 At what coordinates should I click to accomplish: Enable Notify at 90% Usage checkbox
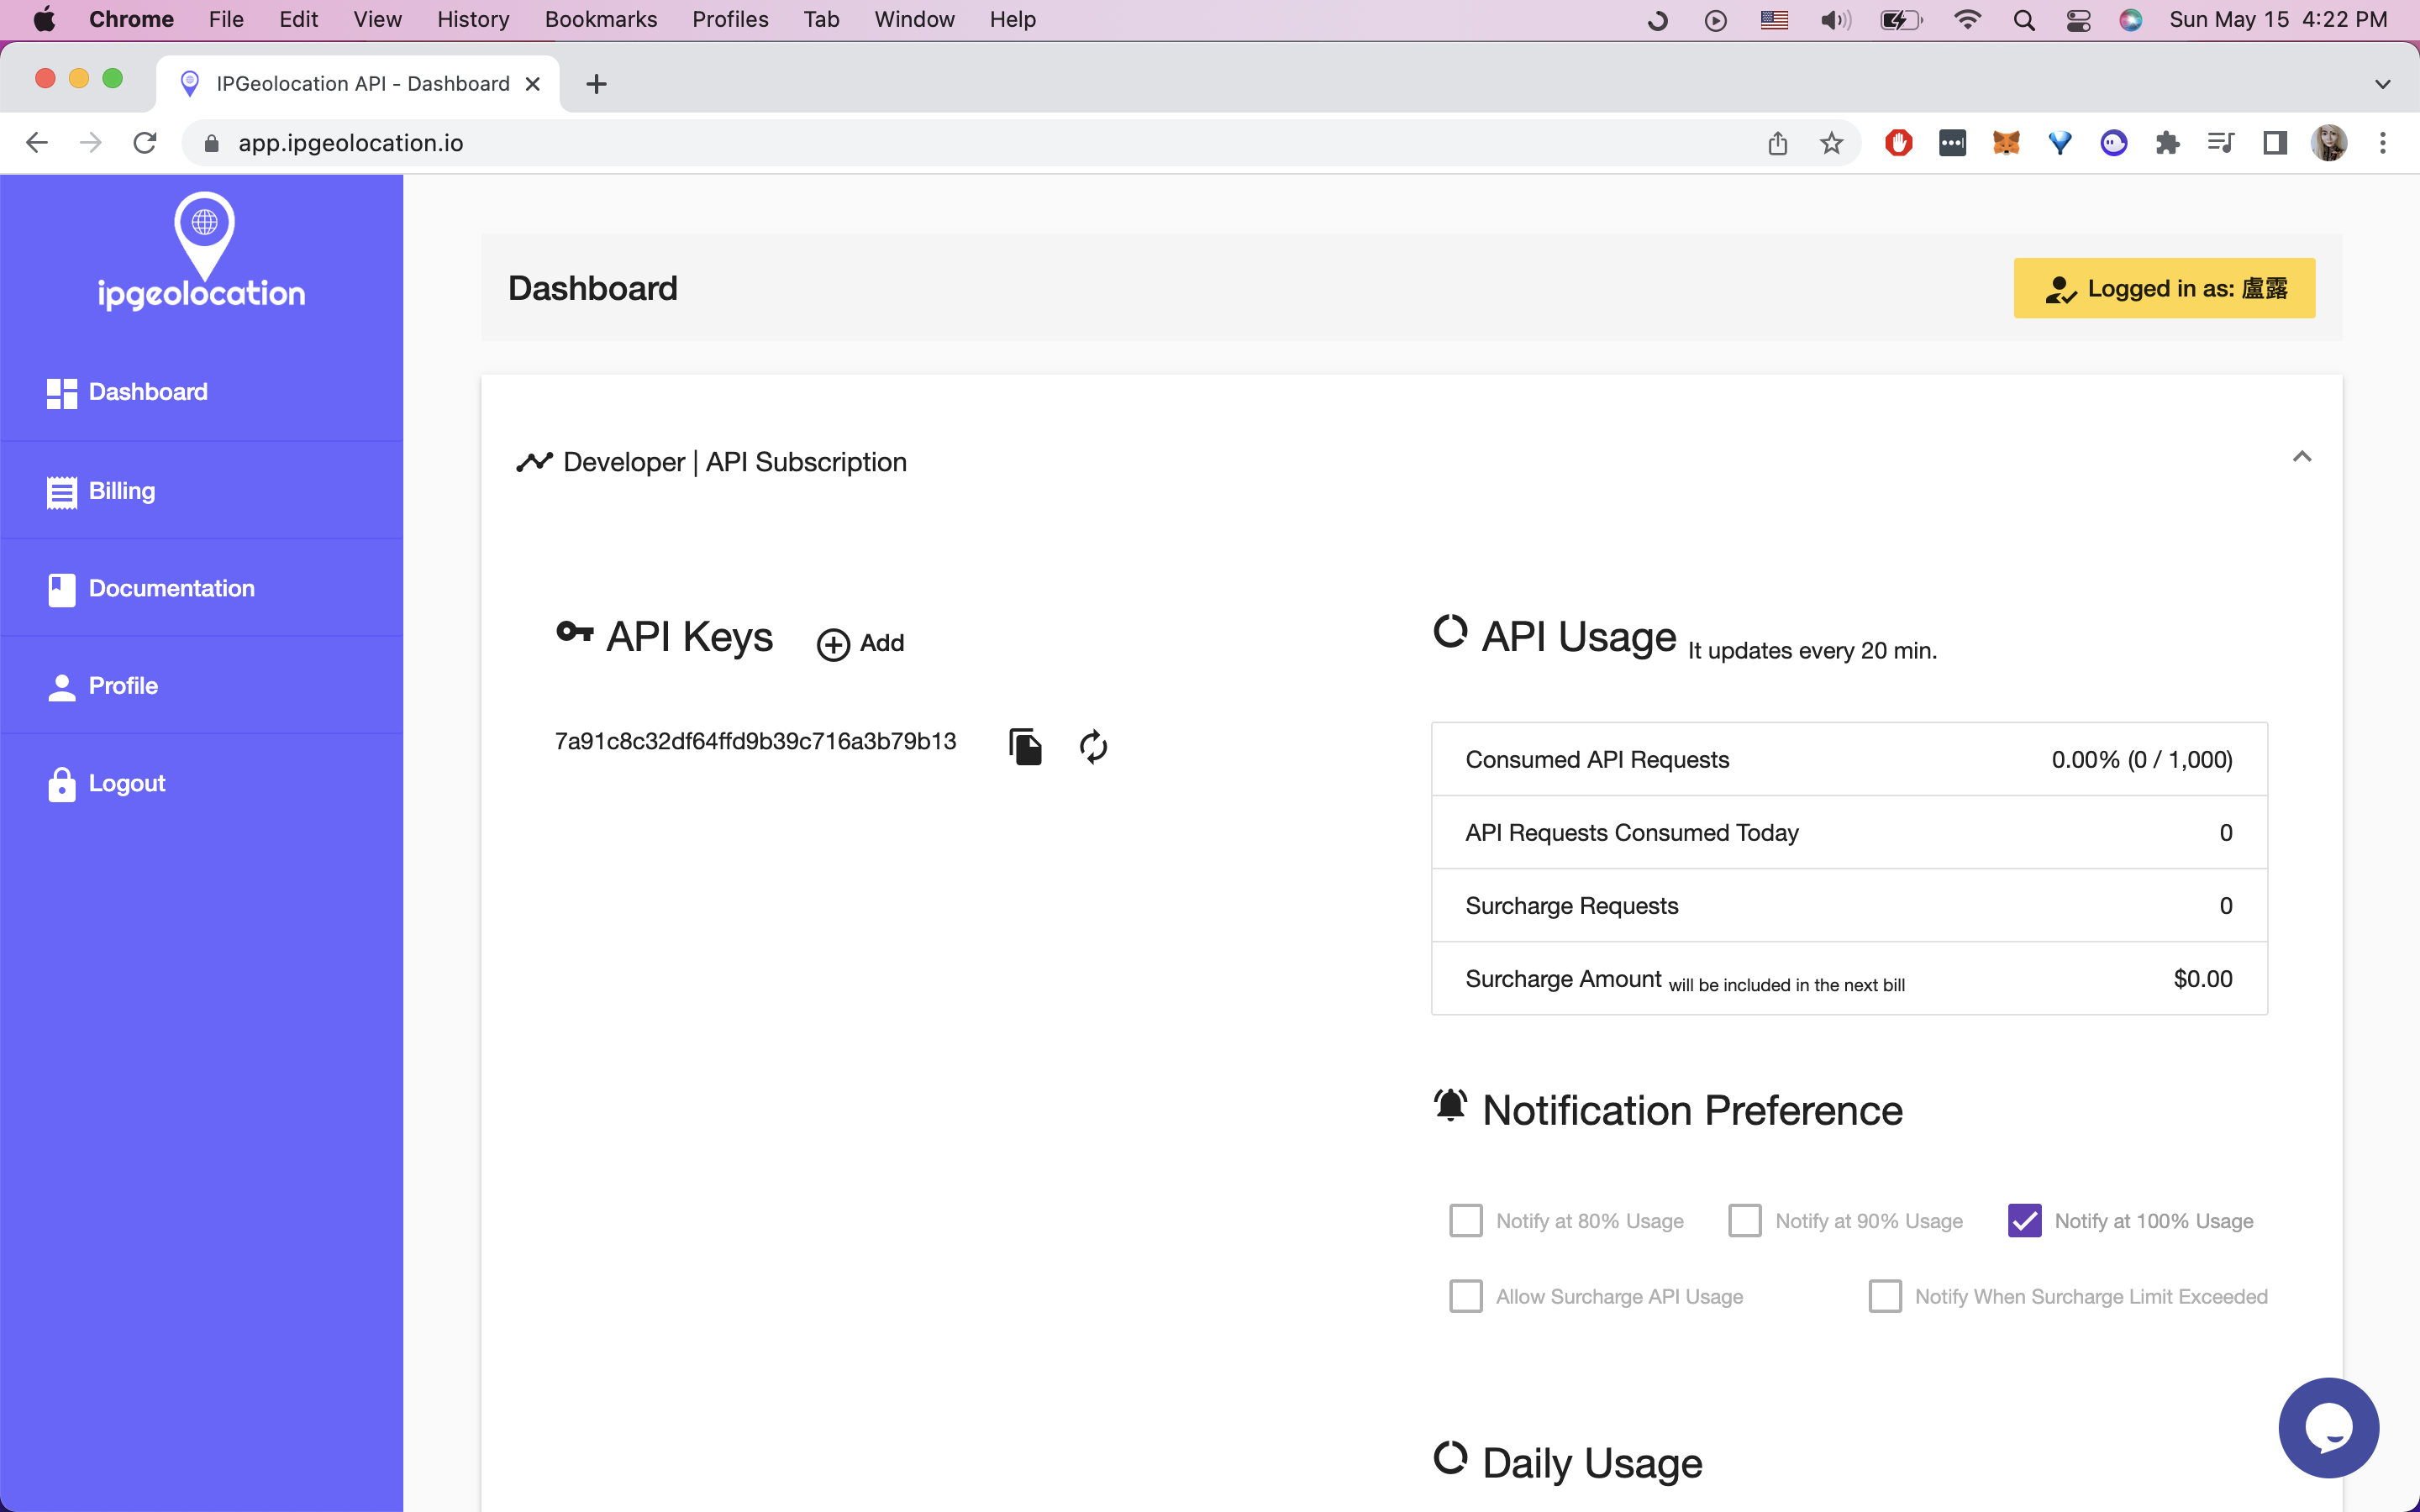pos(1745,1221)
